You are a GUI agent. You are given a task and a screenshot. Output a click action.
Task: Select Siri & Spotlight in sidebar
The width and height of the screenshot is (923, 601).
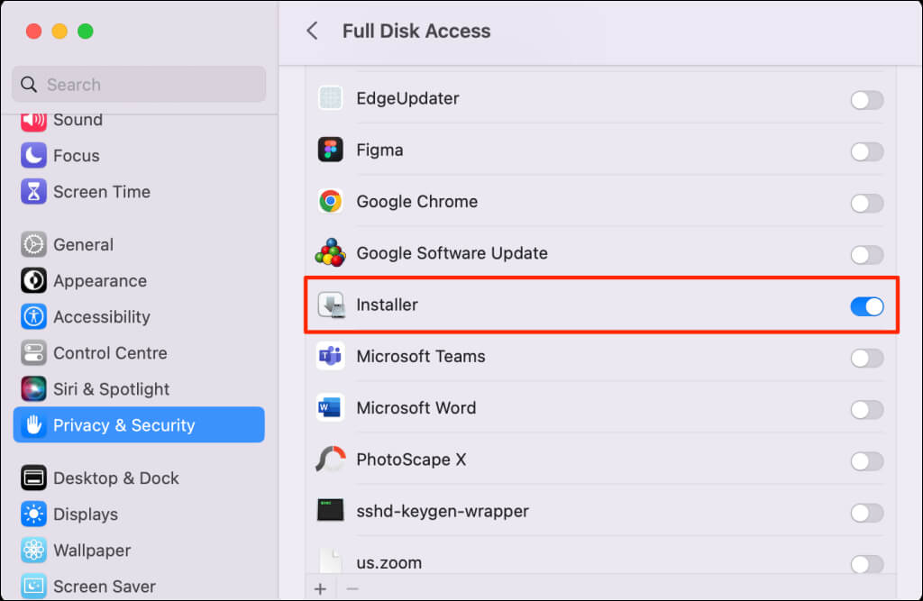coord(139,389)
